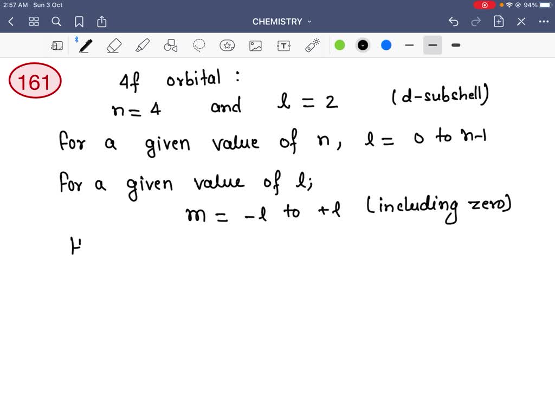Open the sticker/stamp tool
Image resolution: width=555 pixels, height=416 pixels.
tap(228, 45)
